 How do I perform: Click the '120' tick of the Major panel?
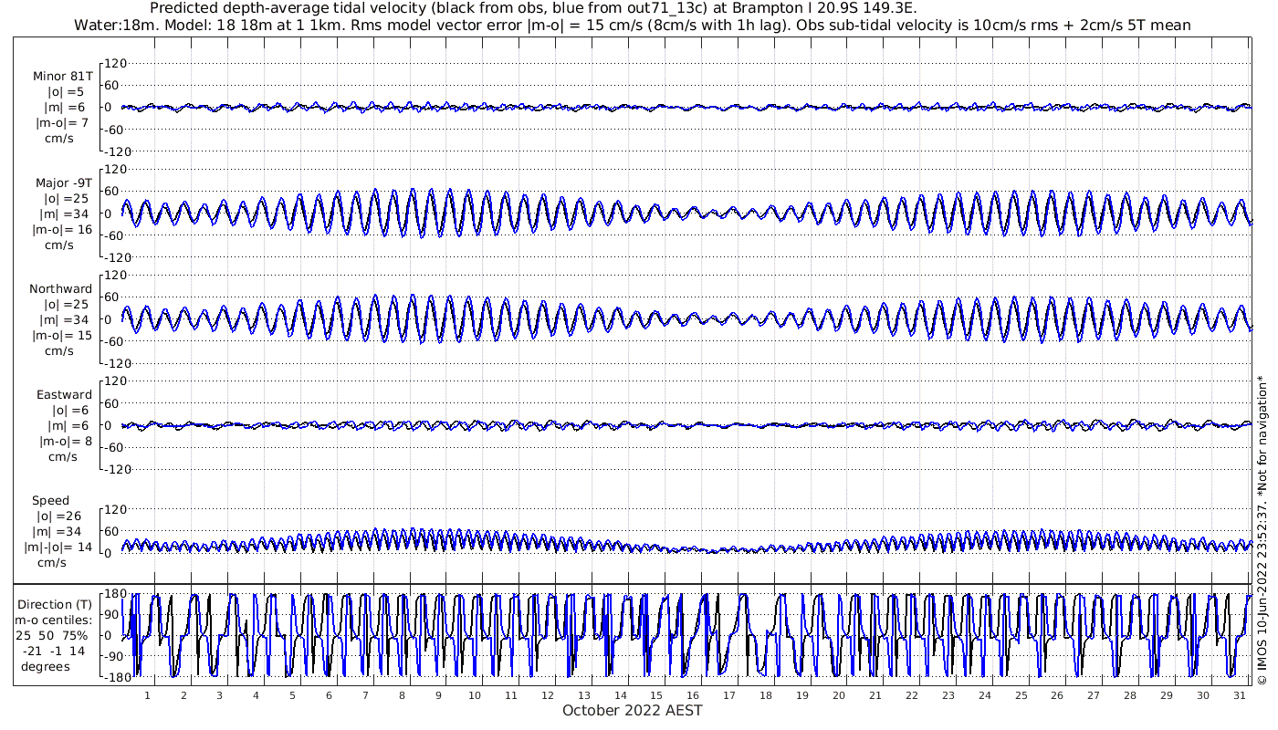coord(114,170)
